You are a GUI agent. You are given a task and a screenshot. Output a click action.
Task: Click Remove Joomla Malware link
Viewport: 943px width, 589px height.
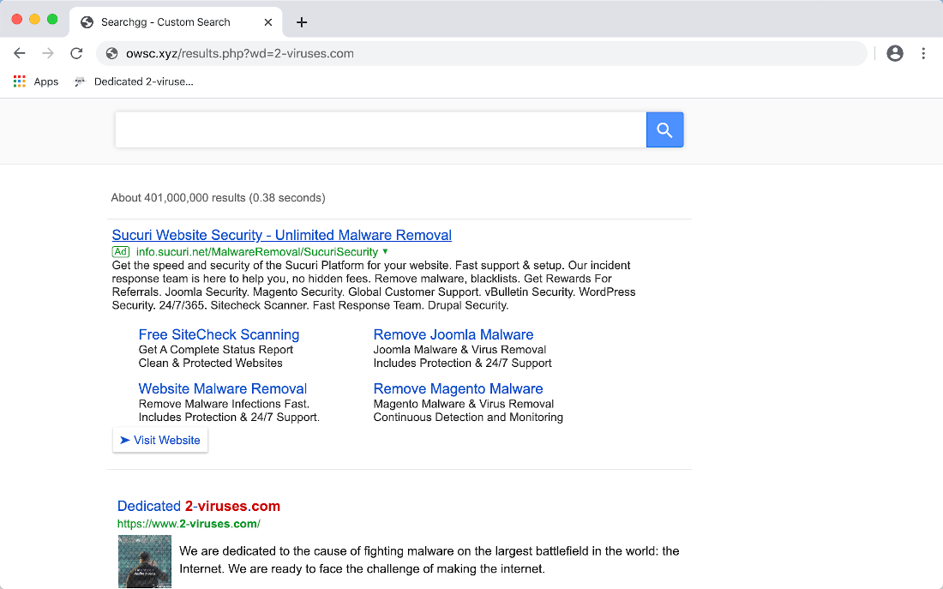pos(453,334)
